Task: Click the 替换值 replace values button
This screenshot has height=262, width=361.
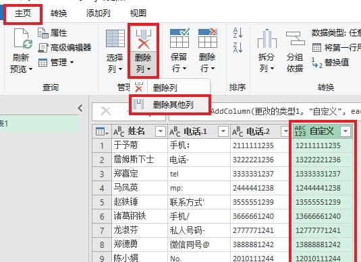Action: (331, 62)
